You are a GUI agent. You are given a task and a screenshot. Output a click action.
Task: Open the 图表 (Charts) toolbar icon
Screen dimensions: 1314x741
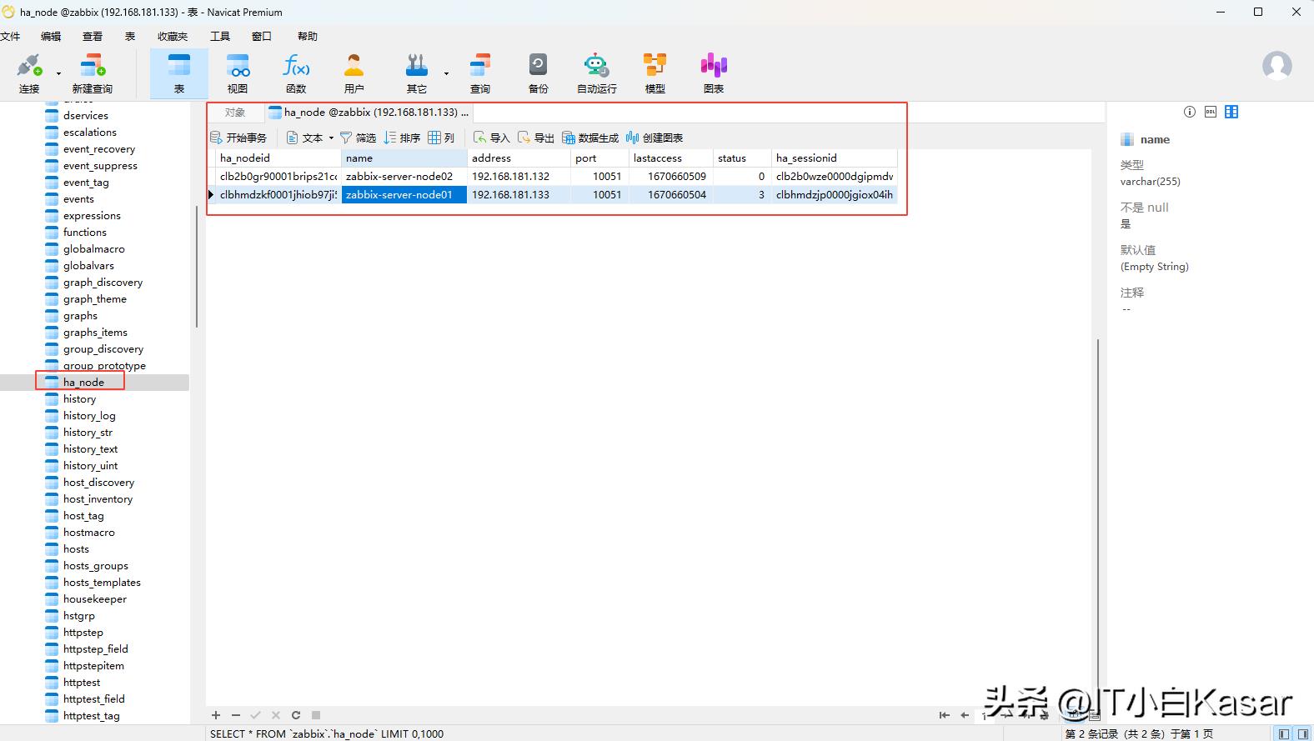[714, 73]
